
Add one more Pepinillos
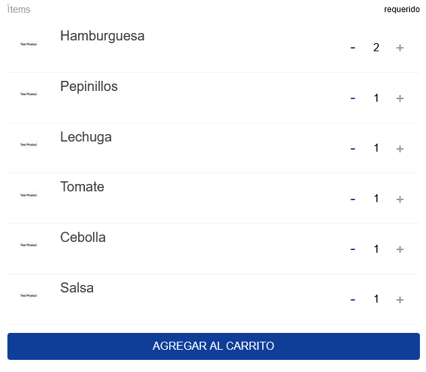click(x=400, y=98)
